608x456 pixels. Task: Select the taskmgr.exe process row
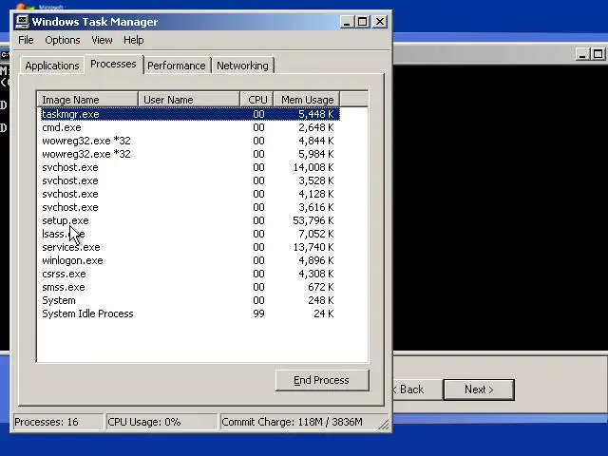[x=190, y=114]
